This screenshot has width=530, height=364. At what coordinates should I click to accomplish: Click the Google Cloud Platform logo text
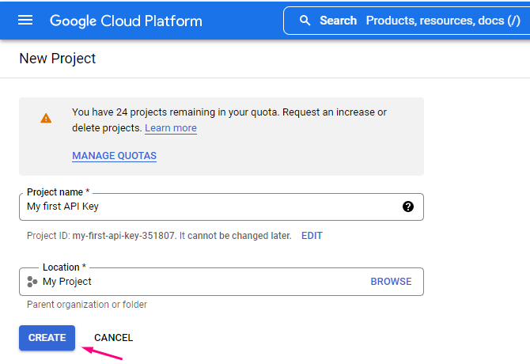pyautogui.click(x=126, y=21)
